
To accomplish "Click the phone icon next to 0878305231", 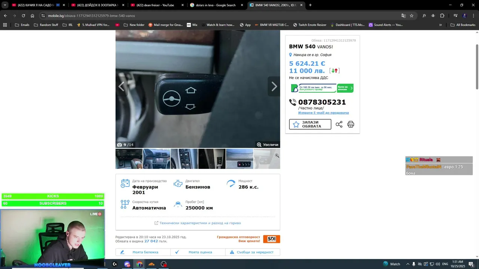I will [x=293, y=102].
